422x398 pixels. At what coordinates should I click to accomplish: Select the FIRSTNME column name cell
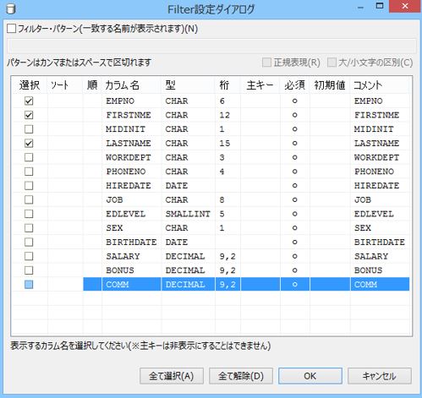[x=132, y=115]
